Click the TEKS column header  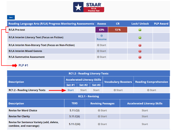click(75, 103)
